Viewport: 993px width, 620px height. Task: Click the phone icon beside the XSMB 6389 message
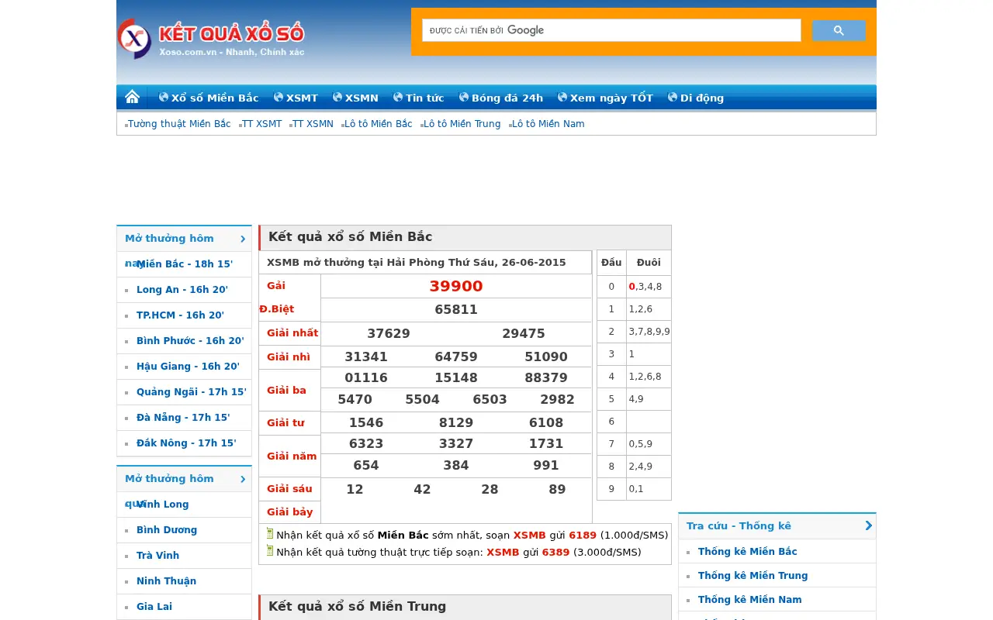click(270, 551)
